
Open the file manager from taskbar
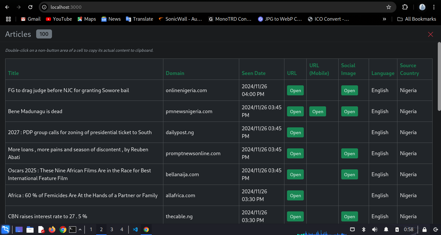coord(30,230)
